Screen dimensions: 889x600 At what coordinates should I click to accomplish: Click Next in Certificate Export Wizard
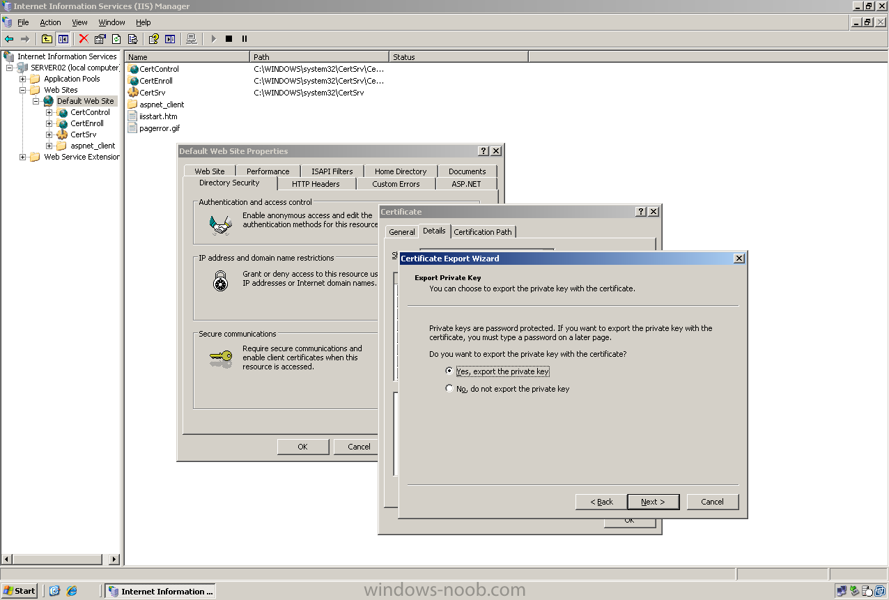tap(654, 502)
